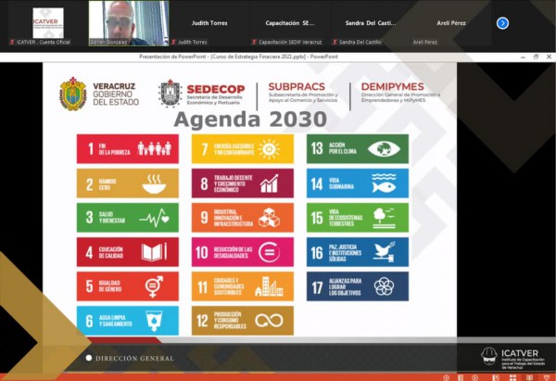Screen dimensions: 556x381
Task: Click 'SEDECOP' heading text
Action: tap(216, 89)
